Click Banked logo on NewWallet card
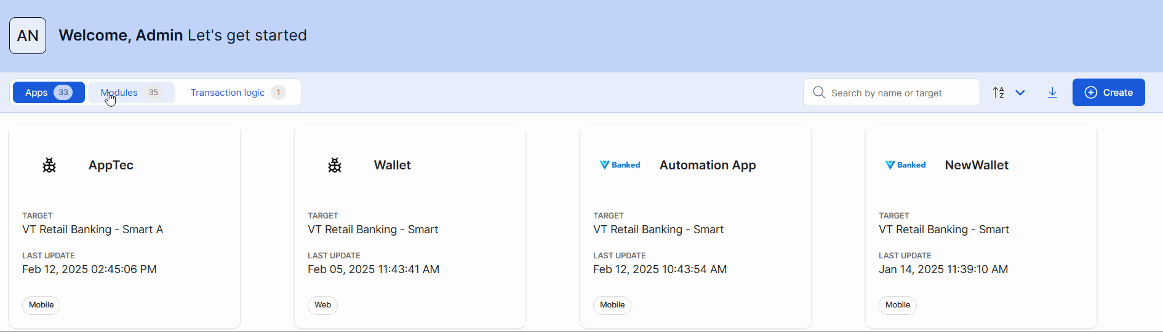Image resolution: width=1163 pixels, height=332 pixels. point(905,165)
